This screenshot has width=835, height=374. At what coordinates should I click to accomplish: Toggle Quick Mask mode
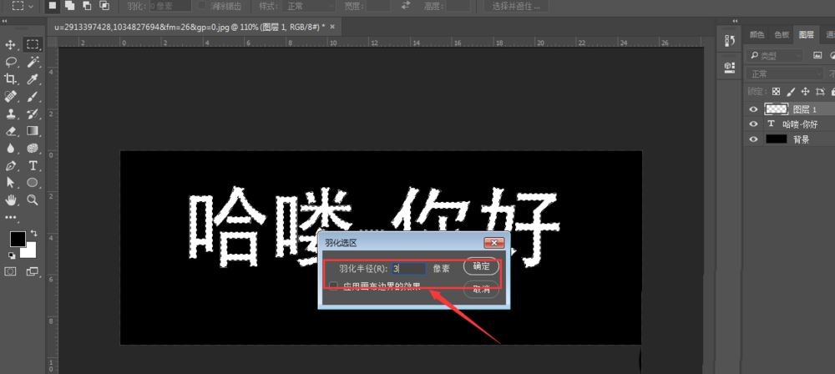10,271
